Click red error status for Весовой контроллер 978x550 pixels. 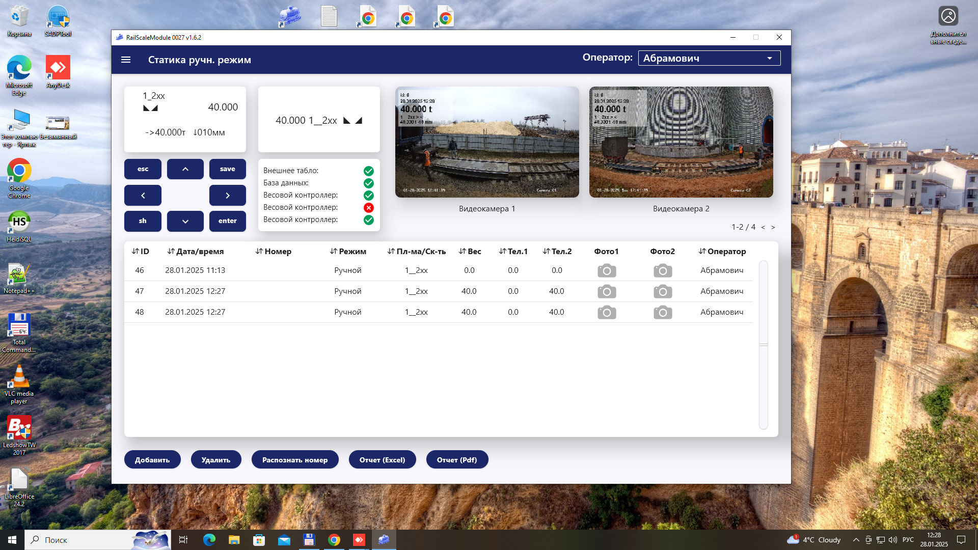pyautogui.click(x=368, y=208)
